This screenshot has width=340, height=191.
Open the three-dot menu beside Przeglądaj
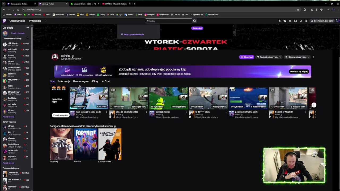(46, 21)
